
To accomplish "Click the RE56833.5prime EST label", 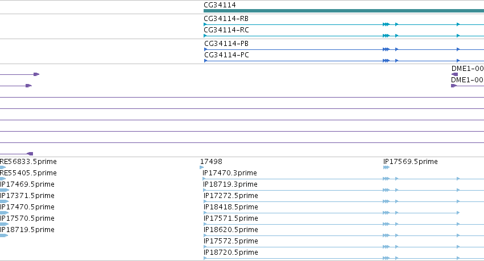I will click(x=28, y=162).
